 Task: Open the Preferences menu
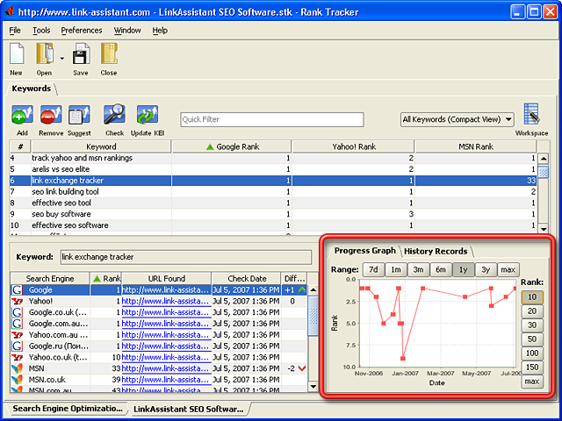pyautogui.click(x=82, y=31)
